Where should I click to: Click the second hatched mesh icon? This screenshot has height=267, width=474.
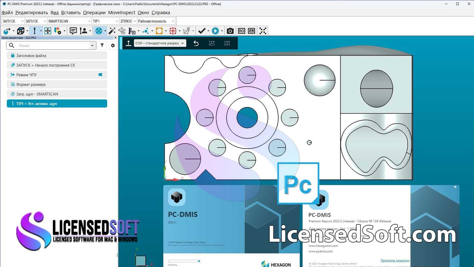(227, 43)
